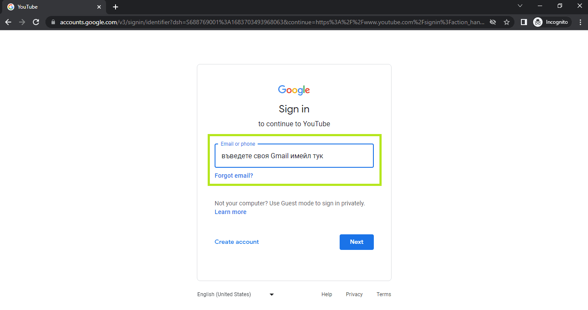Click the browser forward arrow
This screenshot has width=588, height=310.
tap(22, 22)
